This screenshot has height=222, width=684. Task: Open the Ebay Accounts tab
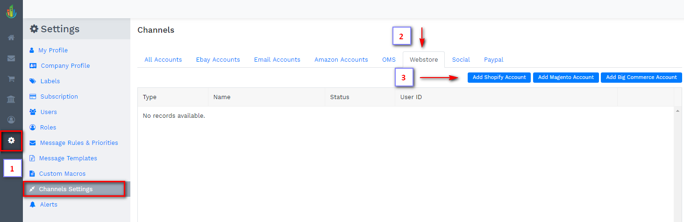click(x=218, y=60)
